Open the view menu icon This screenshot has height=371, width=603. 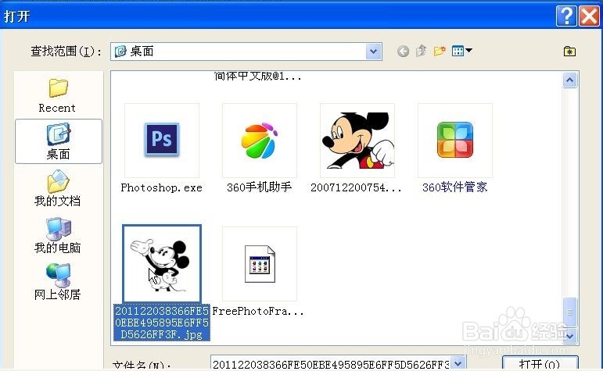coord(462,51)
